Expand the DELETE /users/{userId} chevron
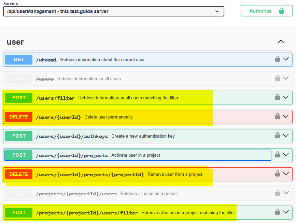The height and width of the screenshot is (223, 296). point(286,116)
